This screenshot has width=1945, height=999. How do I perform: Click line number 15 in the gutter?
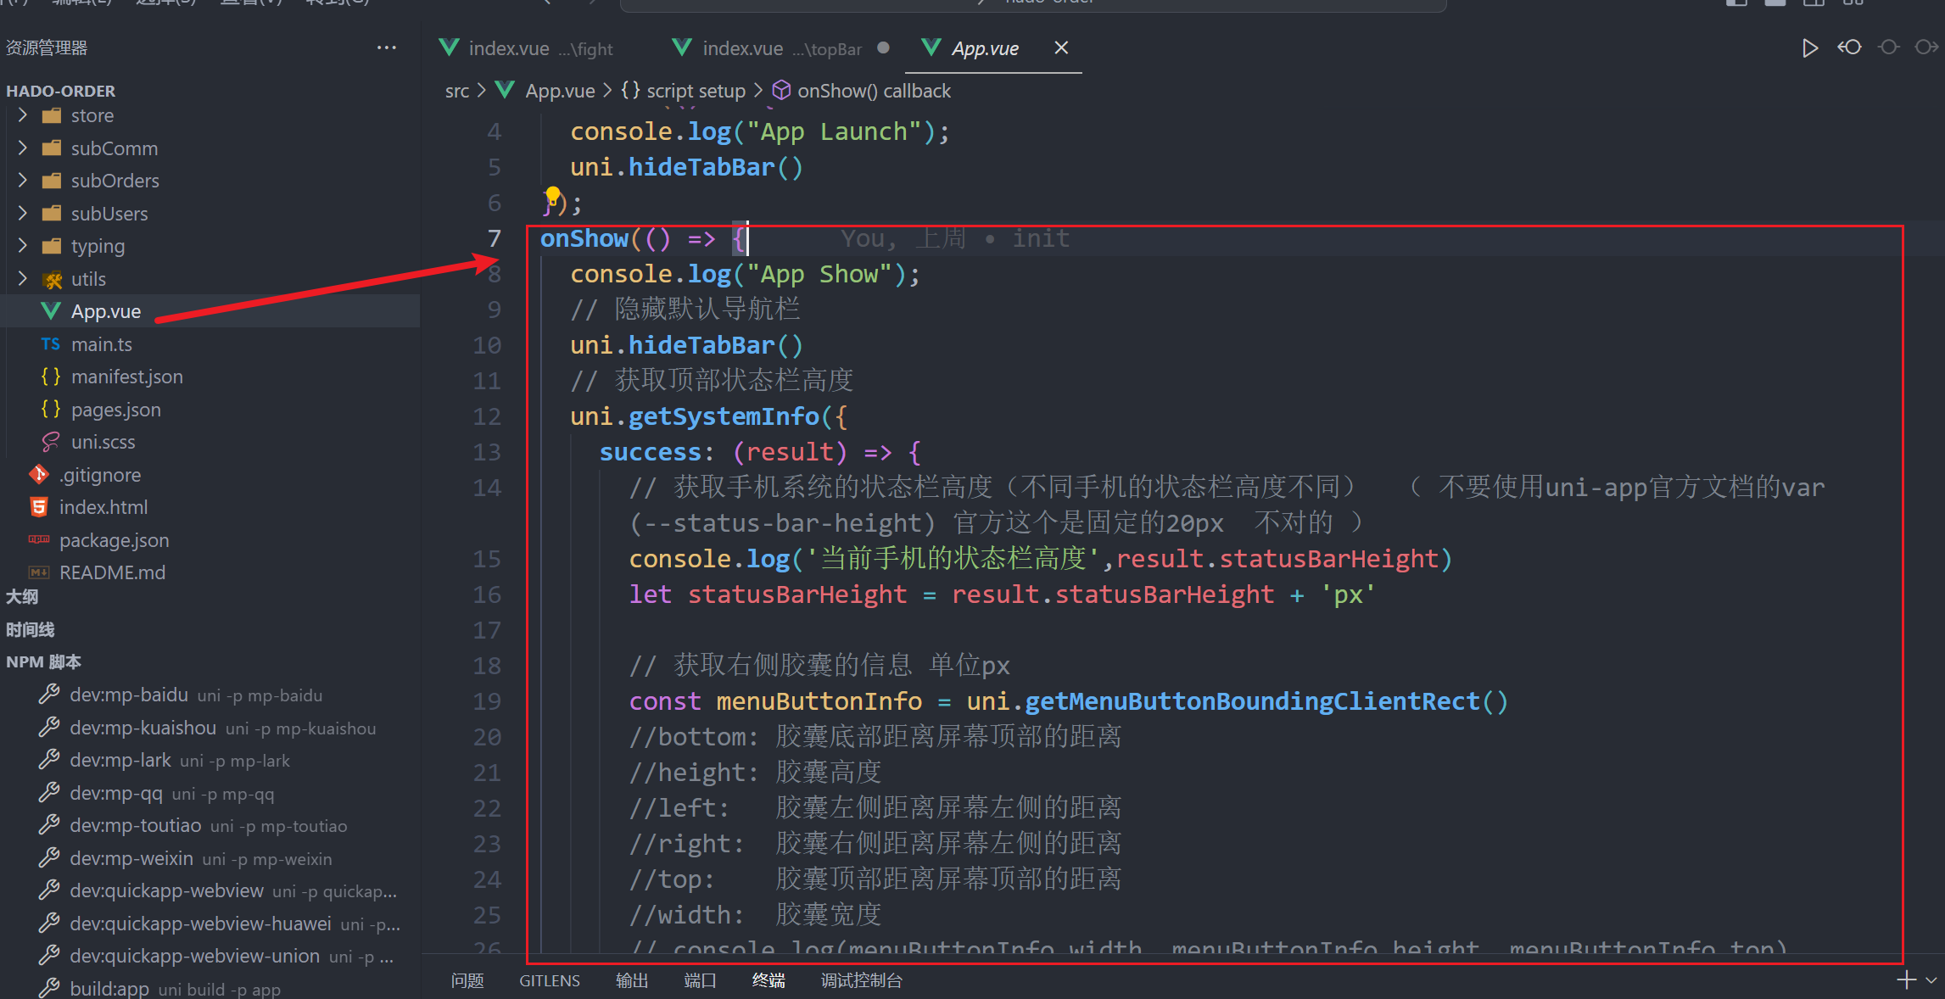pyautogui.click(x=487, y=560)
